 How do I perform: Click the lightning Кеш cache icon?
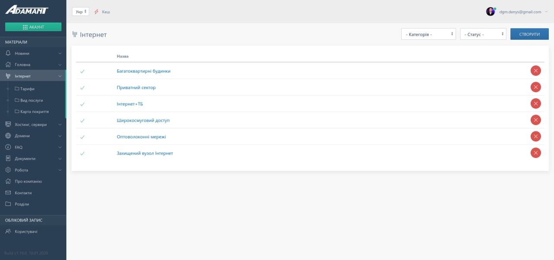[x=97, y=12]
